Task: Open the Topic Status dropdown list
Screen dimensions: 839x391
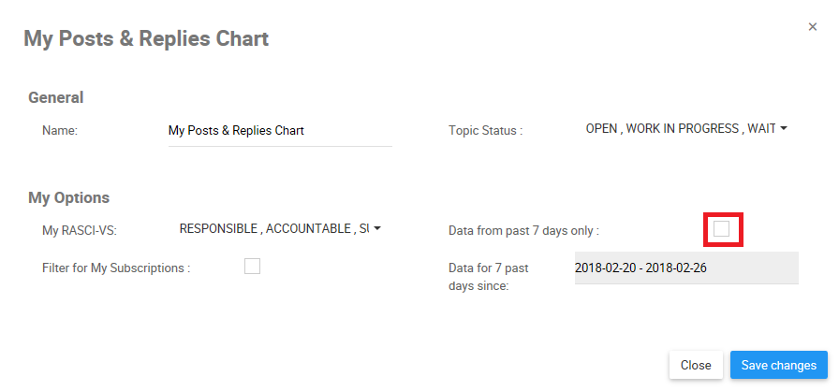Action: (681, 129)
